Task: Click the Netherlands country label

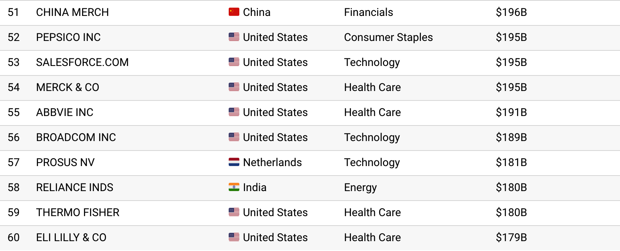Action: [x=272, y=162]
